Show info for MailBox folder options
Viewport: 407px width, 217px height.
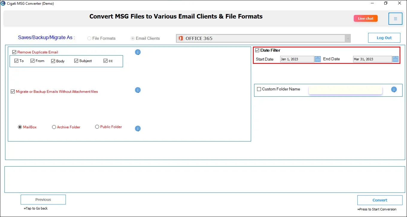point(138,129)
